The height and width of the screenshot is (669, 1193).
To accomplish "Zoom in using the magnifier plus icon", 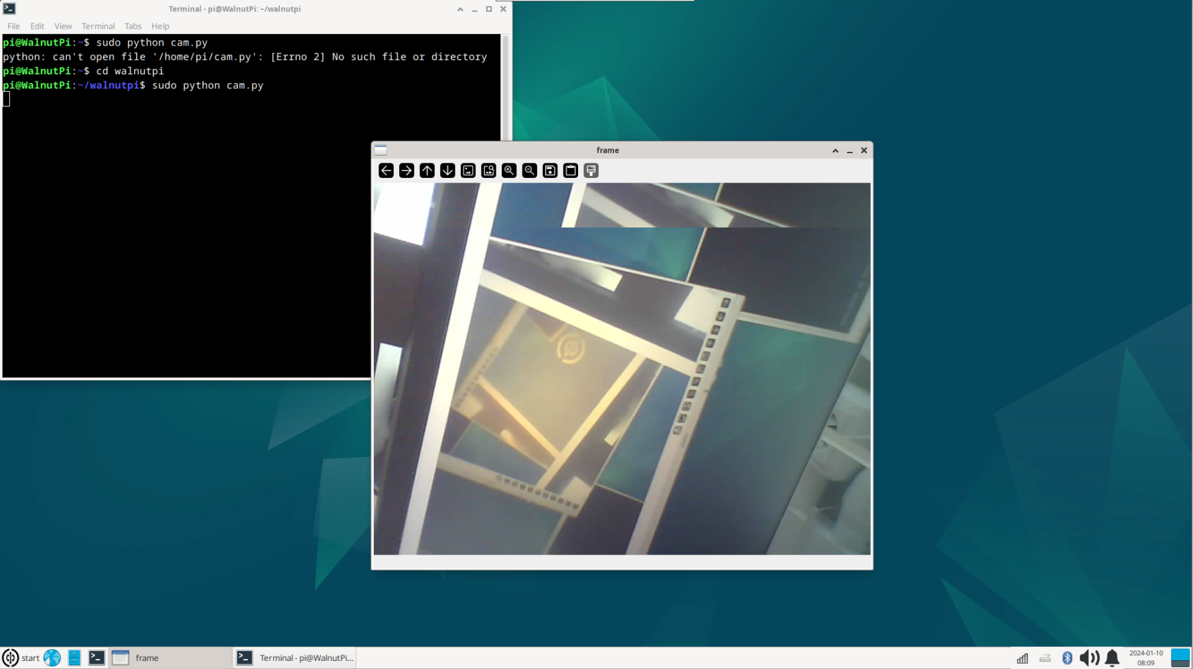I will click(x=509, y=171).
